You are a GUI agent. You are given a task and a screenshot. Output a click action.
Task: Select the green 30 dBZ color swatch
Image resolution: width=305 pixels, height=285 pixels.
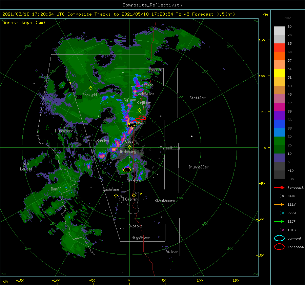pyautogui.click(x=279, y=141)
